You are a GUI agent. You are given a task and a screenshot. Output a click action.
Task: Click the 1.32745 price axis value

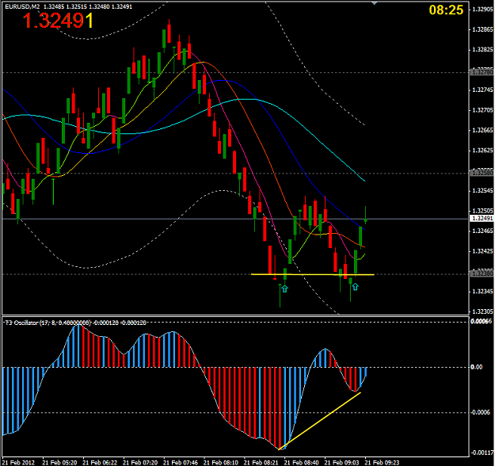pyautogui.click(x=482, y=90)
